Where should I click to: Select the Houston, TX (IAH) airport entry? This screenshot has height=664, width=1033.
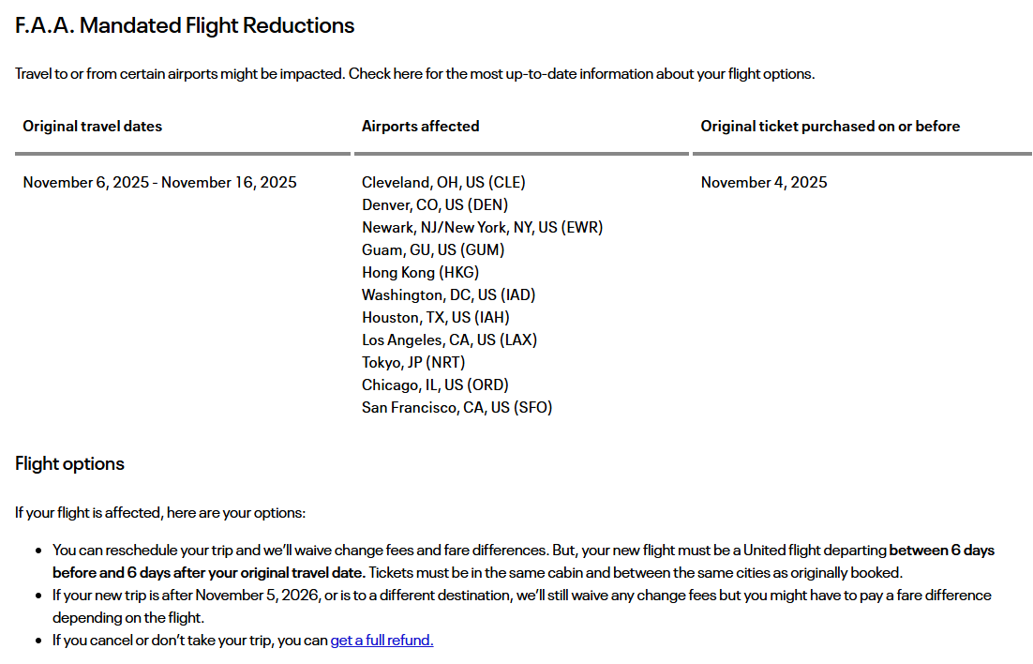click(x=436, y=318)
